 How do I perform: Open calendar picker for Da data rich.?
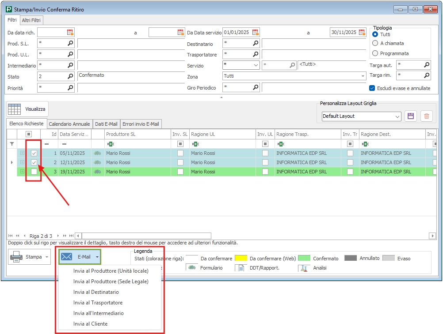click(70, 32)
